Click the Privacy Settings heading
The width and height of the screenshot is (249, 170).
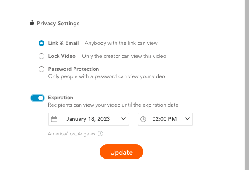[x=58, y=23]
